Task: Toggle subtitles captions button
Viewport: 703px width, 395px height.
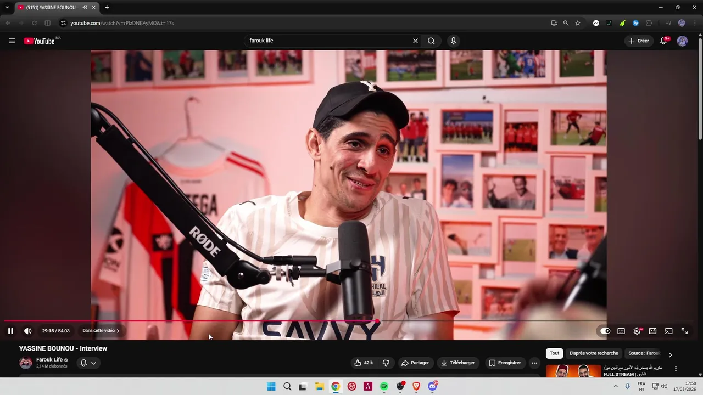Action: point(621,331)
